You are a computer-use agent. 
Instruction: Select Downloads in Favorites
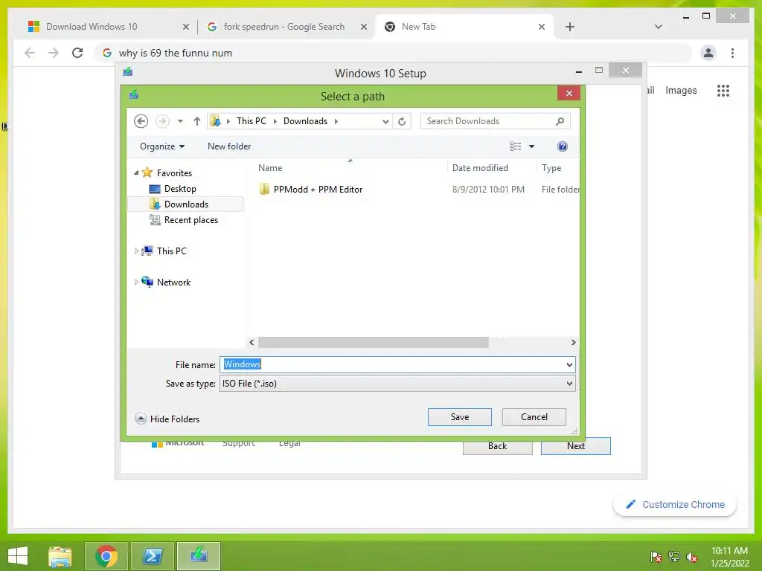(x=186, y=204)
